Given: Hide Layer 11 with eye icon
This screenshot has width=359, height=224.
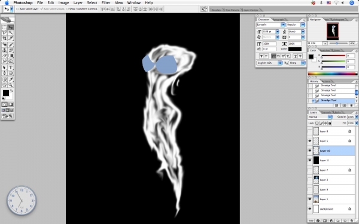Looking at the screenshot, I should [x=310, y=160].
